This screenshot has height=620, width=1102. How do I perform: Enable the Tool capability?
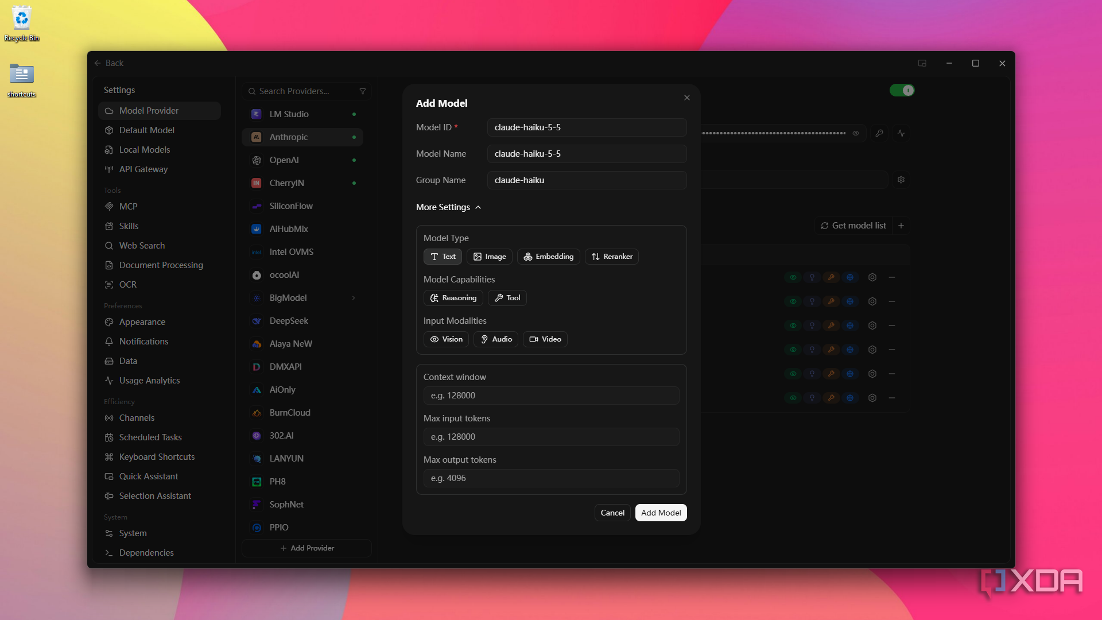coord(507,298)
